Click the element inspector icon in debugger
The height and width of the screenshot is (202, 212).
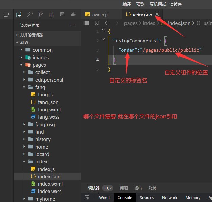click(x=87, y=198)
